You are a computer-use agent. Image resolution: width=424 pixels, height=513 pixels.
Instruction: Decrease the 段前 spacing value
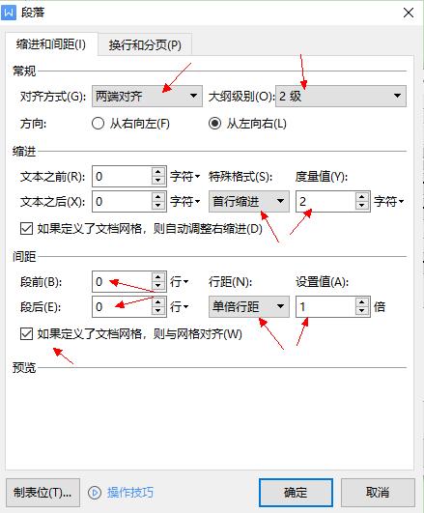(x=158, y=286)
